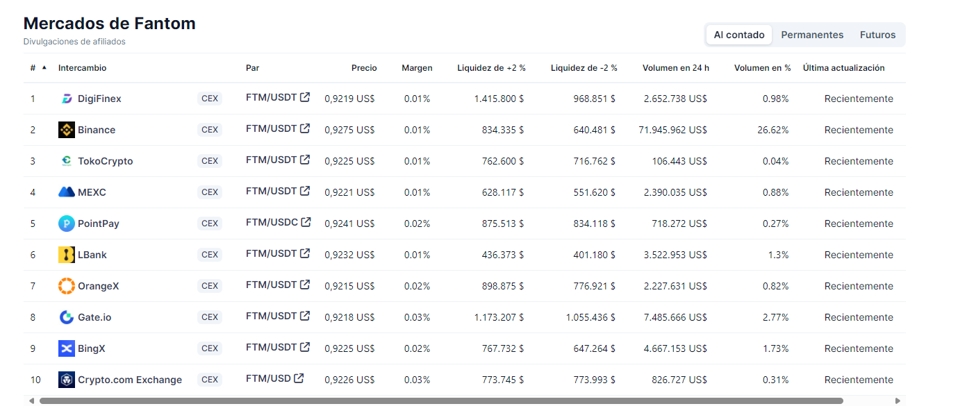Click the 0.03% margin in the Gate.io row
Viewport: 967px width, 413px height.
tap(417, 317)
